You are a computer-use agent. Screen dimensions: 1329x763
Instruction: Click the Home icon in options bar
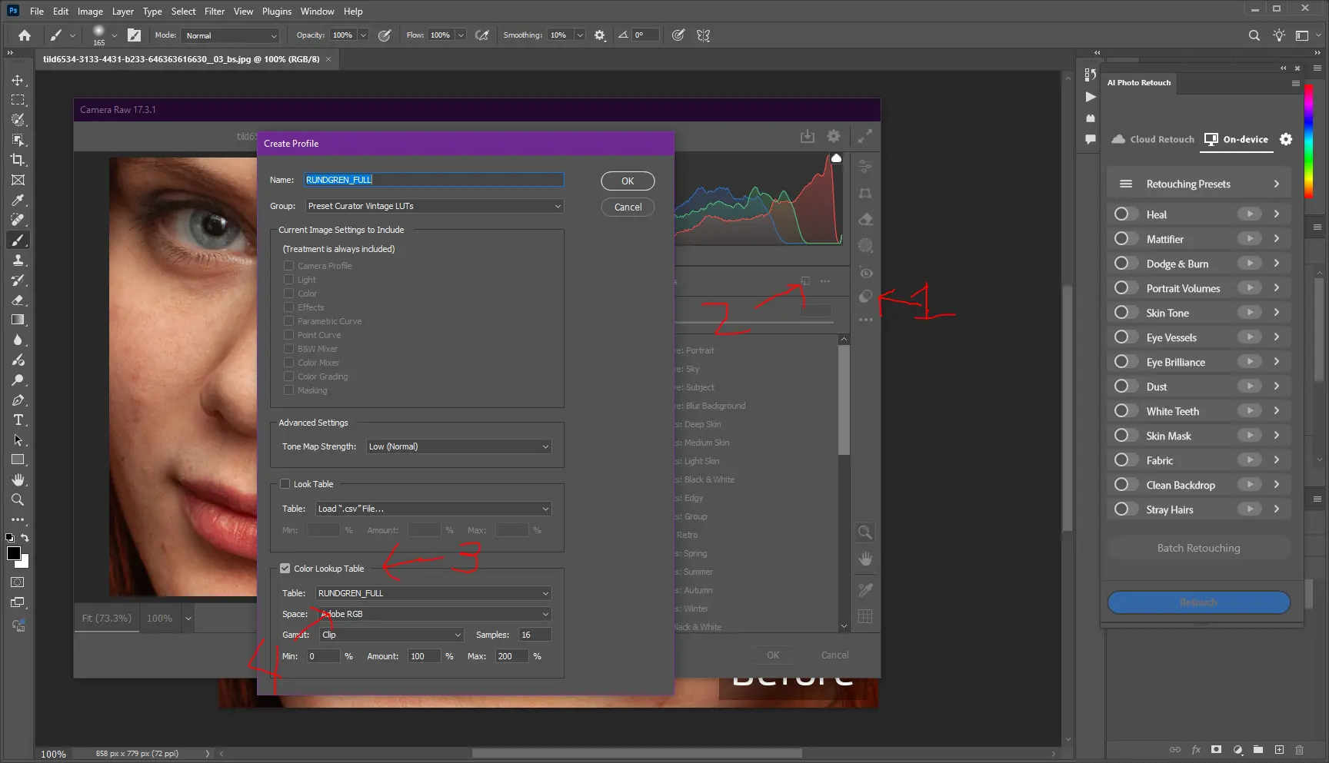pyautogui.click(x=25, y=35)
